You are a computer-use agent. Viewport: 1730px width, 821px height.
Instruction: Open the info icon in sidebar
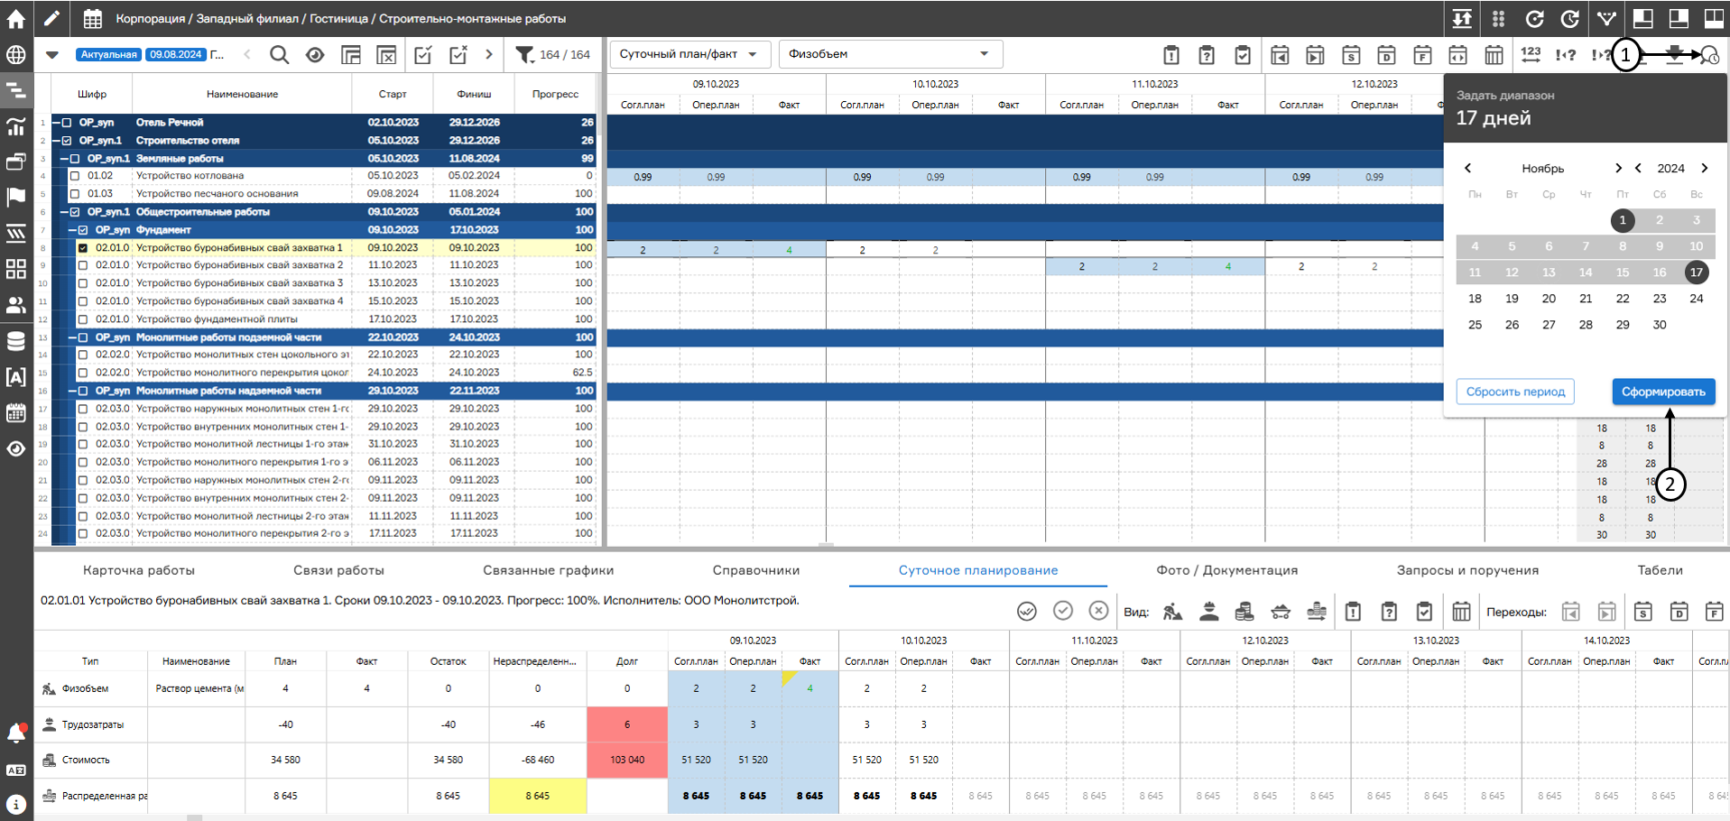[x=16, y=804]
